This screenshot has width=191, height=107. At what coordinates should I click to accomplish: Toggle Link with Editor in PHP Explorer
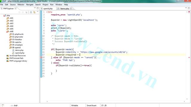click(34, 12)
